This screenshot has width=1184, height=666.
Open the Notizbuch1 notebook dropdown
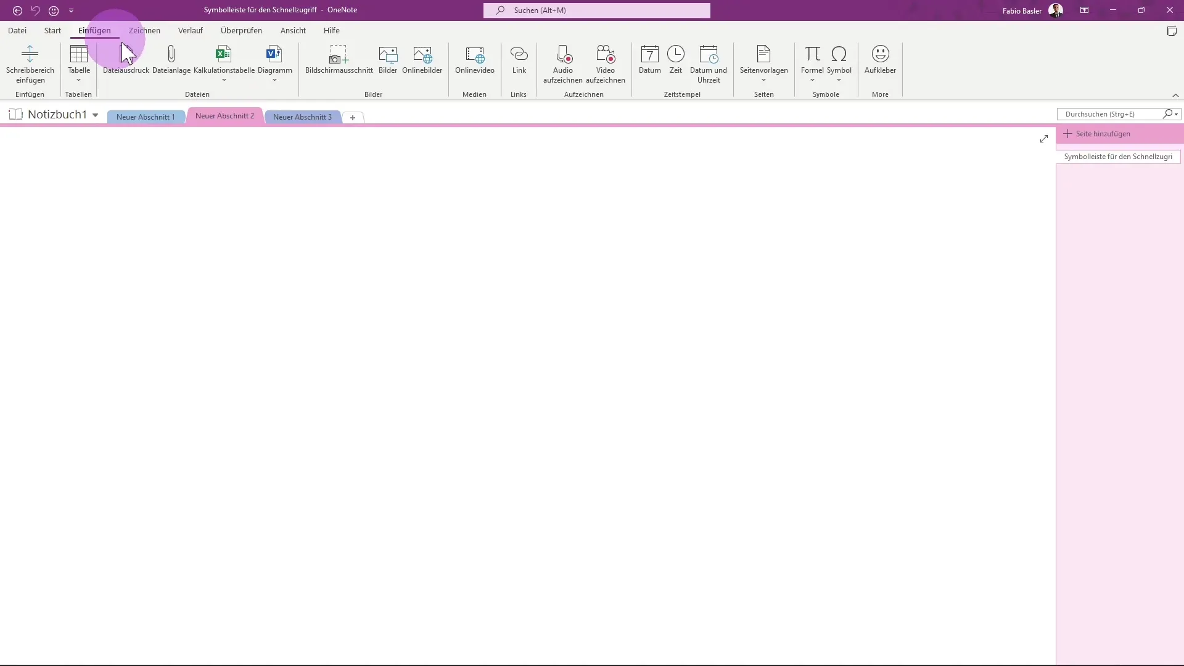(95, 115)
